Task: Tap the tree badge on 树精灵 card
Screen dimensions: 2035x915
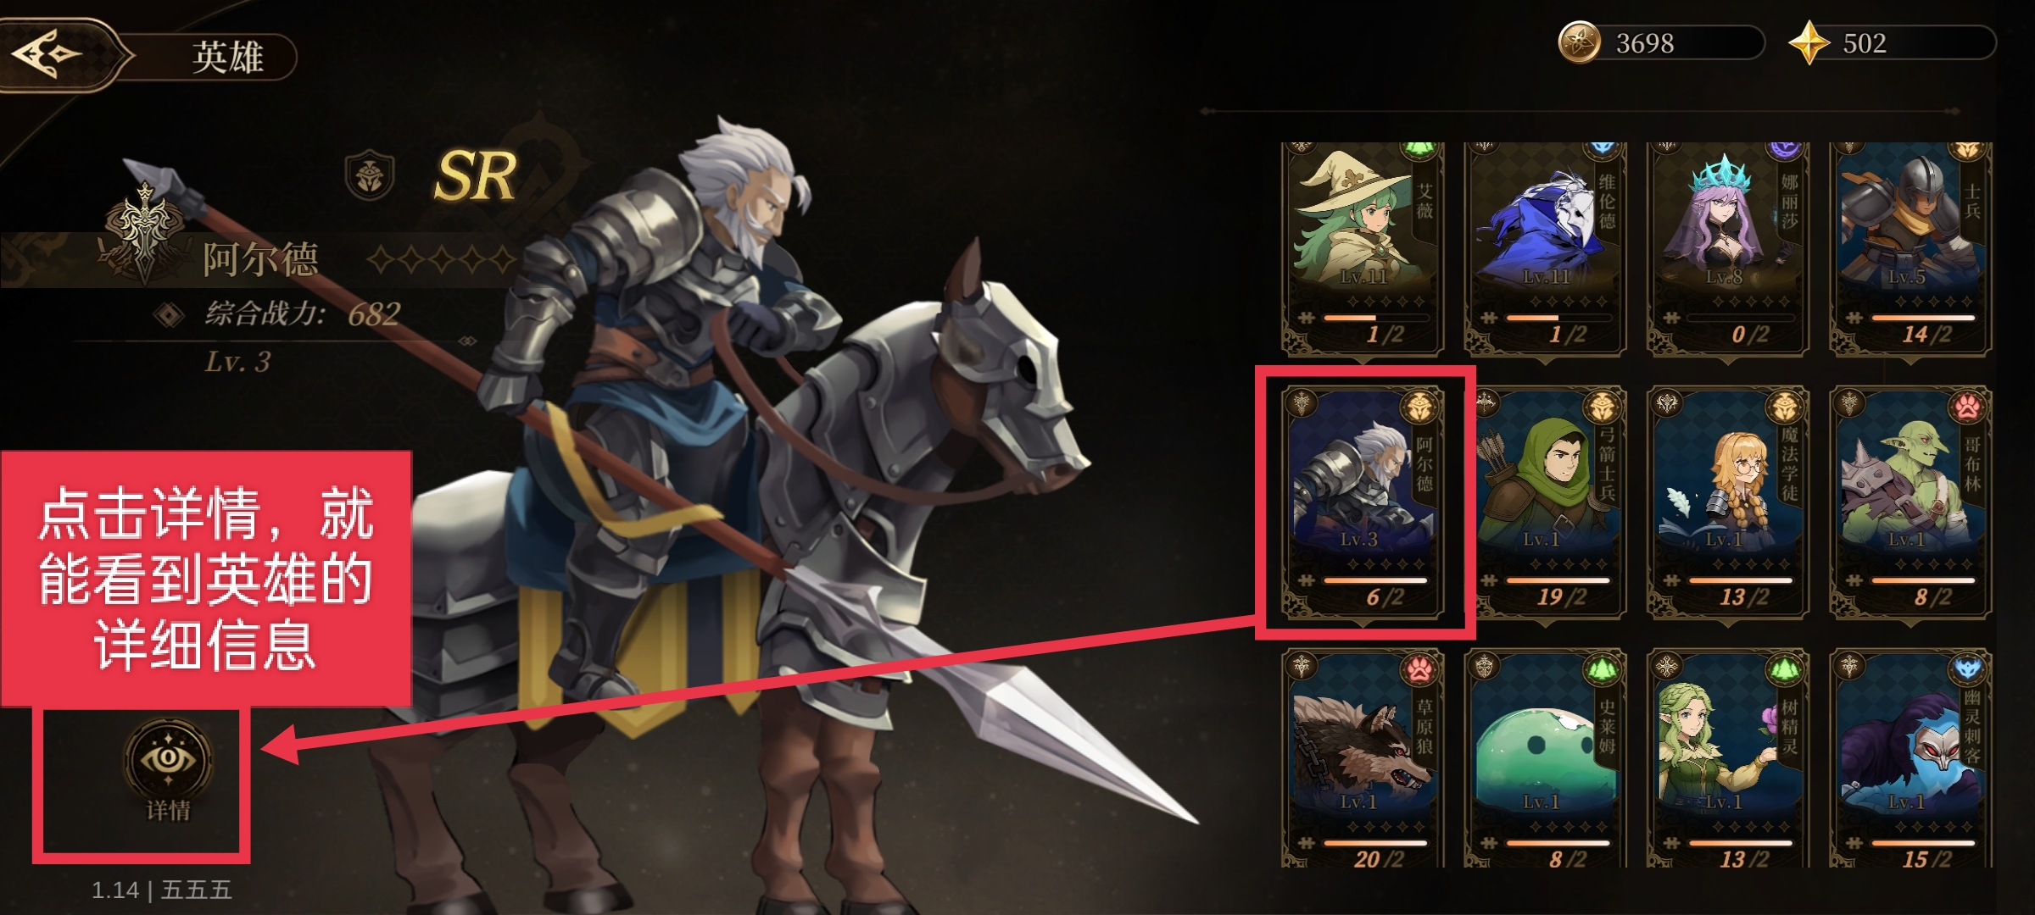Action: [1784, 671]
